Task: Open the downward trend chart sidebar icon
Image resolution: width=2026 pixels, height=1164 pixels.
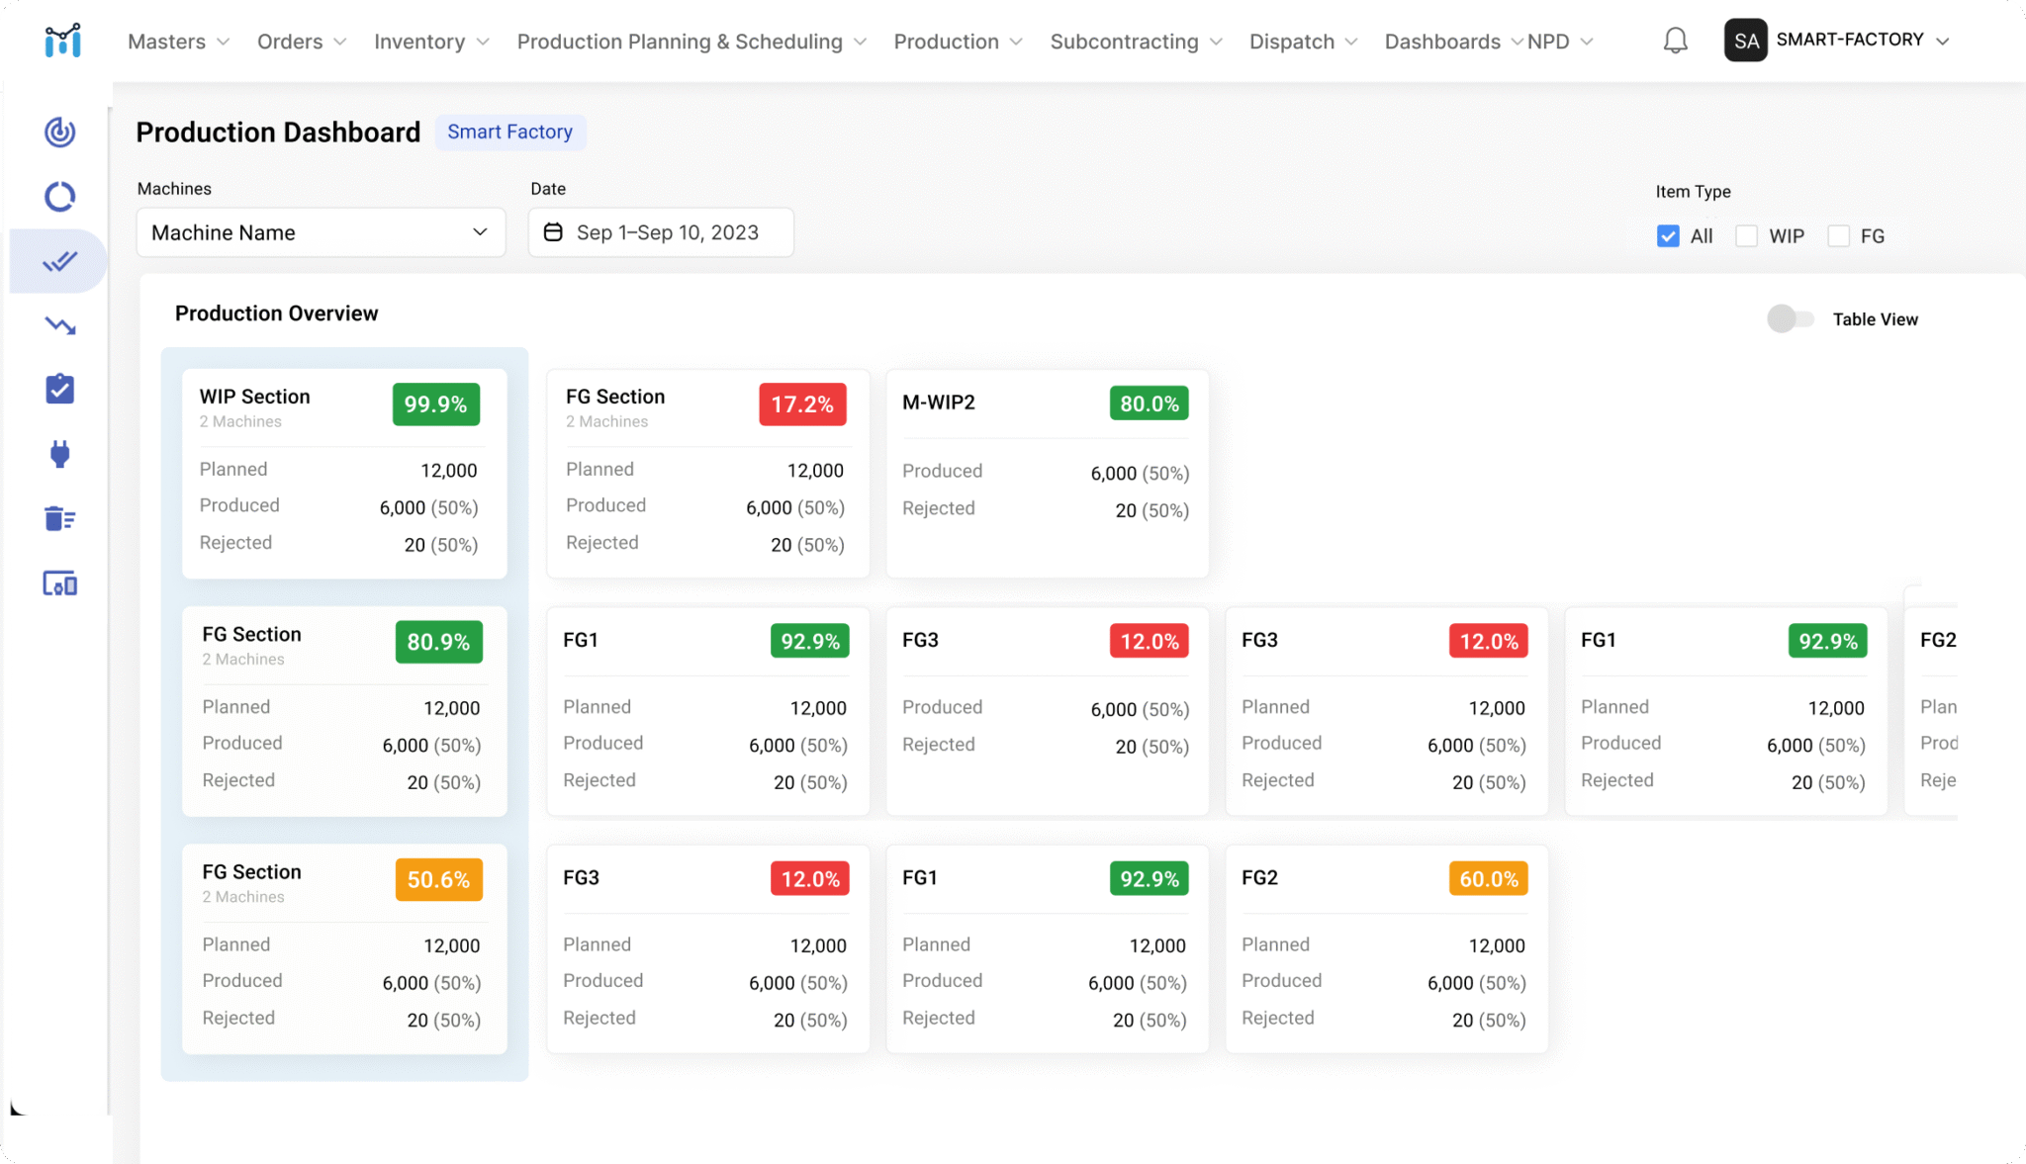Action: click(x=59, y=324)
